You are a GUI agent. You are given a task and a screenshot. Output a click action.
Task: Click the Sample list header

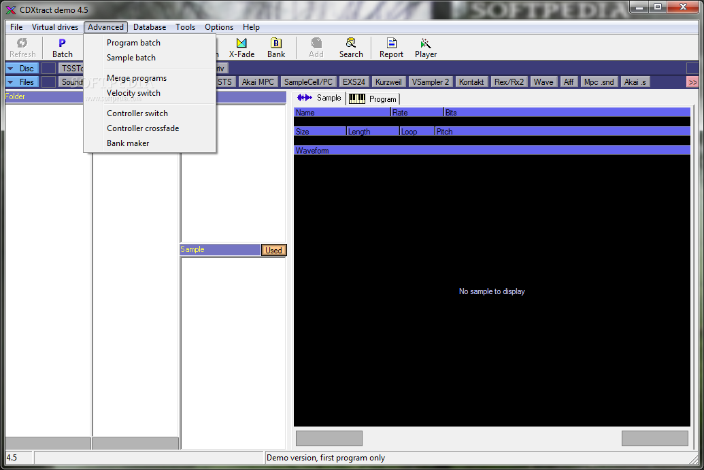coord(220,249)
